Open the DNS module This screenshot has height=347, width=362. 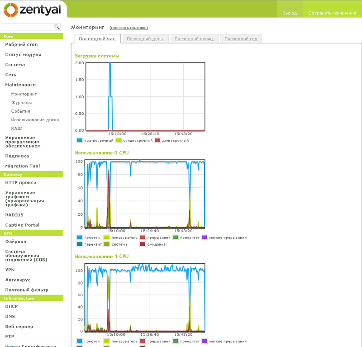coord(10,316)
